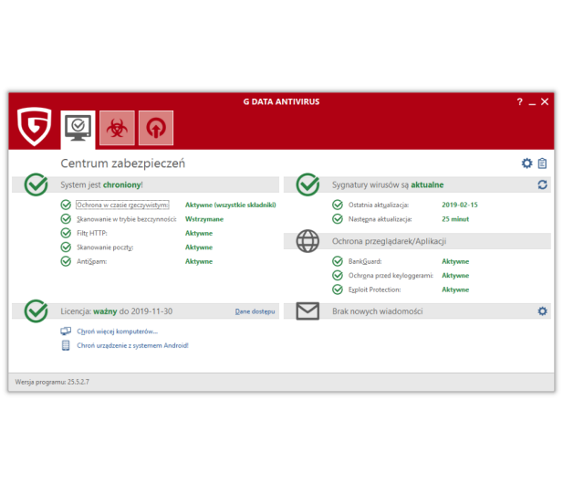Screen dimensions: 563x484
Task: Open the Dane dostępu link
Action: pos(255,311)
